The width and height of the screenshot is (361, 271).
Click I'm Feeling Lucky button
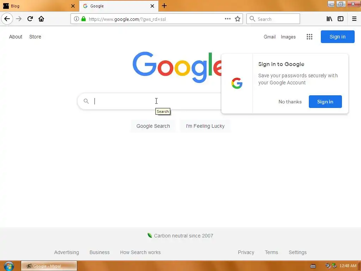[205, 126]
